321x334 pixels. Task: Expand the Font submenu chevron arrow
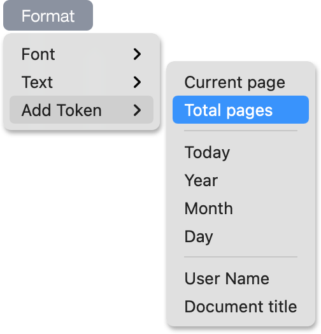(x=137, y=54)
